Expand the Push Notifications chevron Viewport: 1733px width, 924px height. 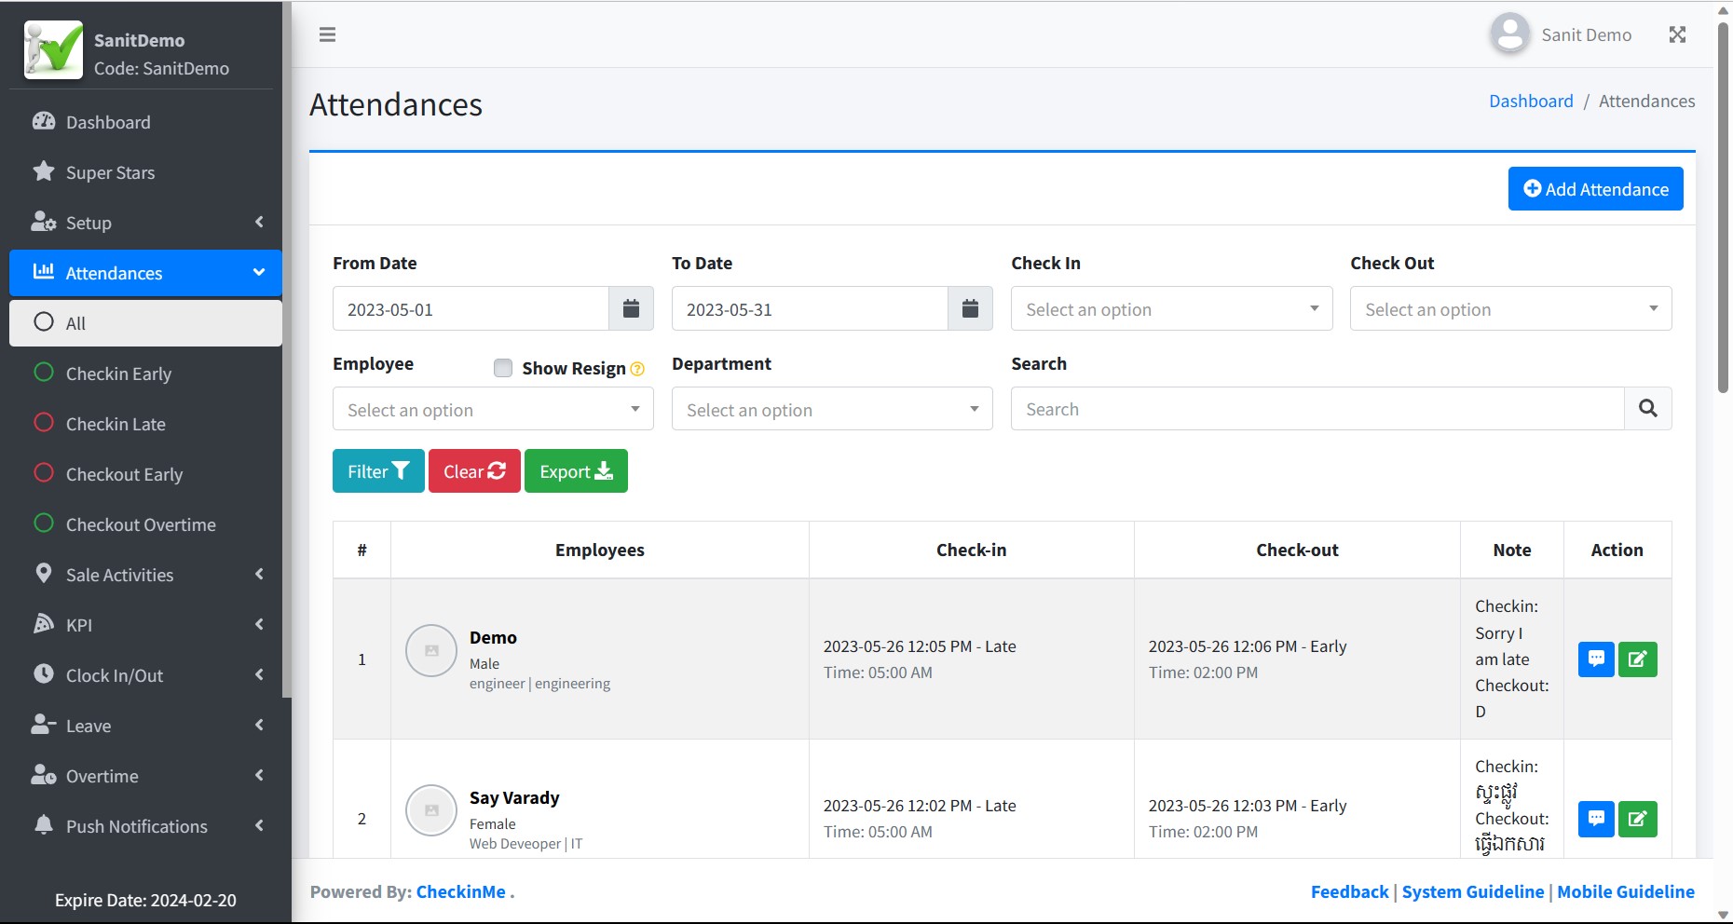click(259, 825)
